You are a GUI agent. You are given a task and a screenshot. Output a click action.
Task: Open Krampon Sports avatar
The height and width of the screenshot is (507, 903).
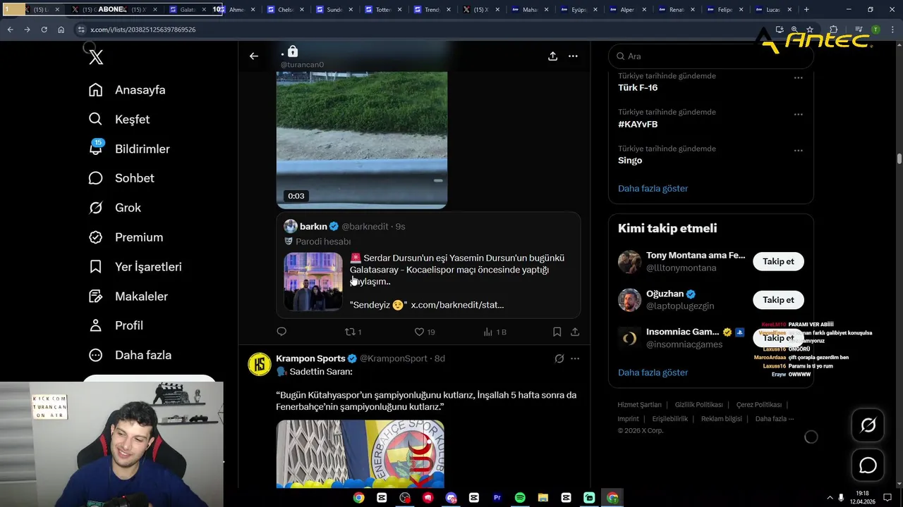coord(260,364)
